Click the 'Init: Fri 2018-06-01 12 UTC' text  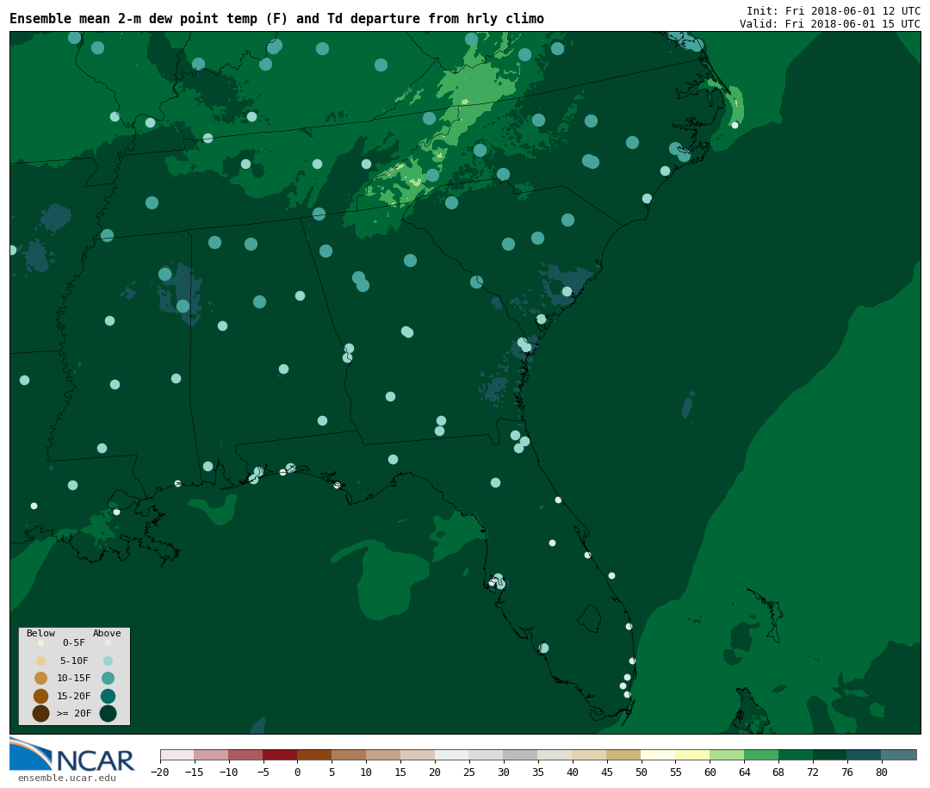[833, 11]
